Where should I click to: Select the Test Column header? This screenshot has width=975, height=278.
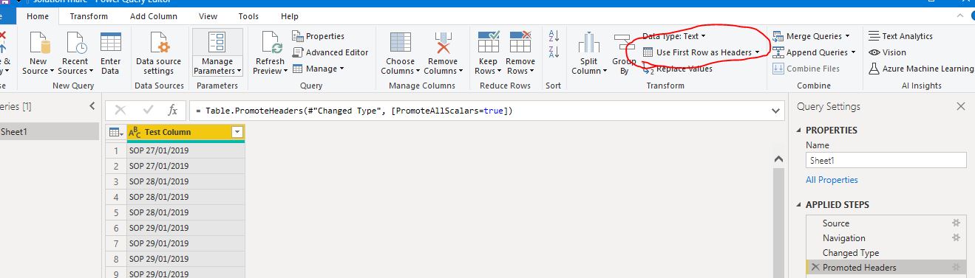[186, 132]
